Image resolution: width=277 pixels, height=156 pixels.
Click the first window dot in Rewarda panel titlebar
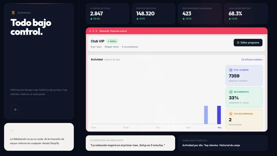[x=90, y=31]
